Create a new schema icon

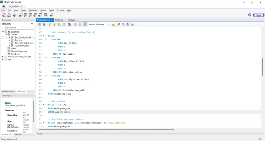coord(21,15)
